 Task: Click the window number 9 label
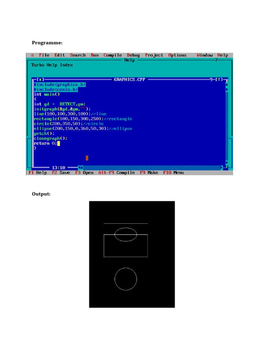click(211, 80)
